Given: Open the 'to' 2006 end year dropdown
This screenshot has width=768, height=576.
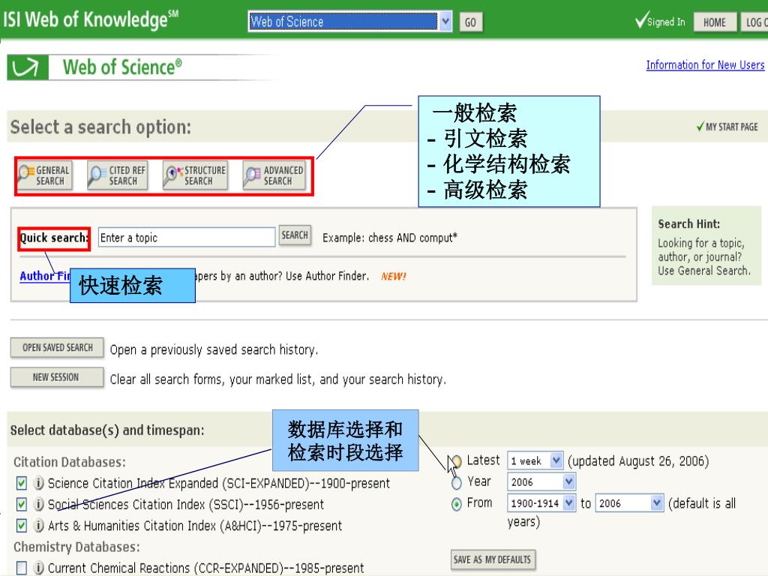Looking at the screenshot, I should 629,503.
